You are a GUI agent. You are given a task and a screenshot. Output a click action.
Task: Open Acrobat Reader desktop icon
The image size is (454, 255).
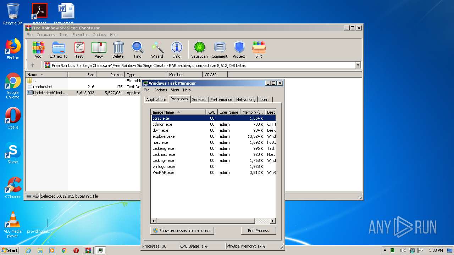click(40, 13)
